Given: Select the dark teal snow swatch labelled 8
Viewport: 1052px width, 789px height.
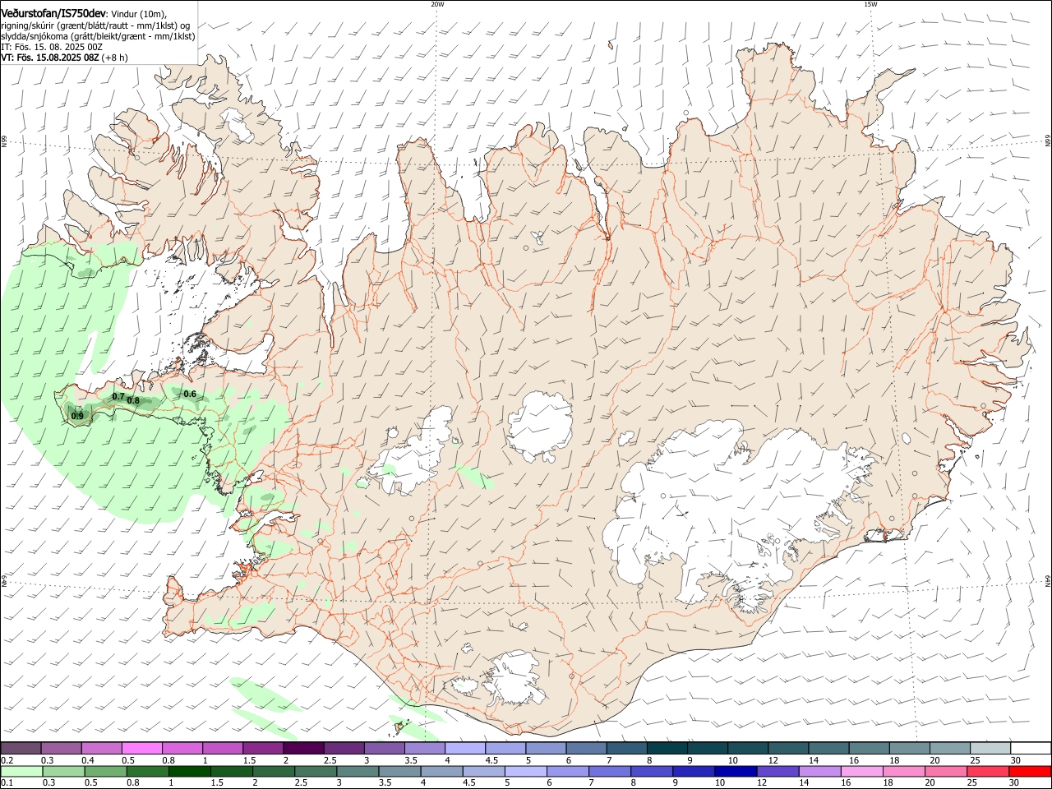Looking at the screenshot, I should pos(667,748).
